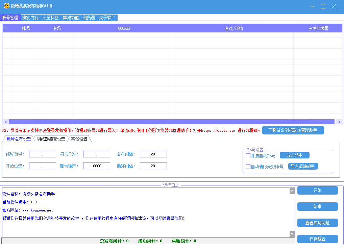
Task: Click the 备注/详情 column header
Action: [234, 28]
